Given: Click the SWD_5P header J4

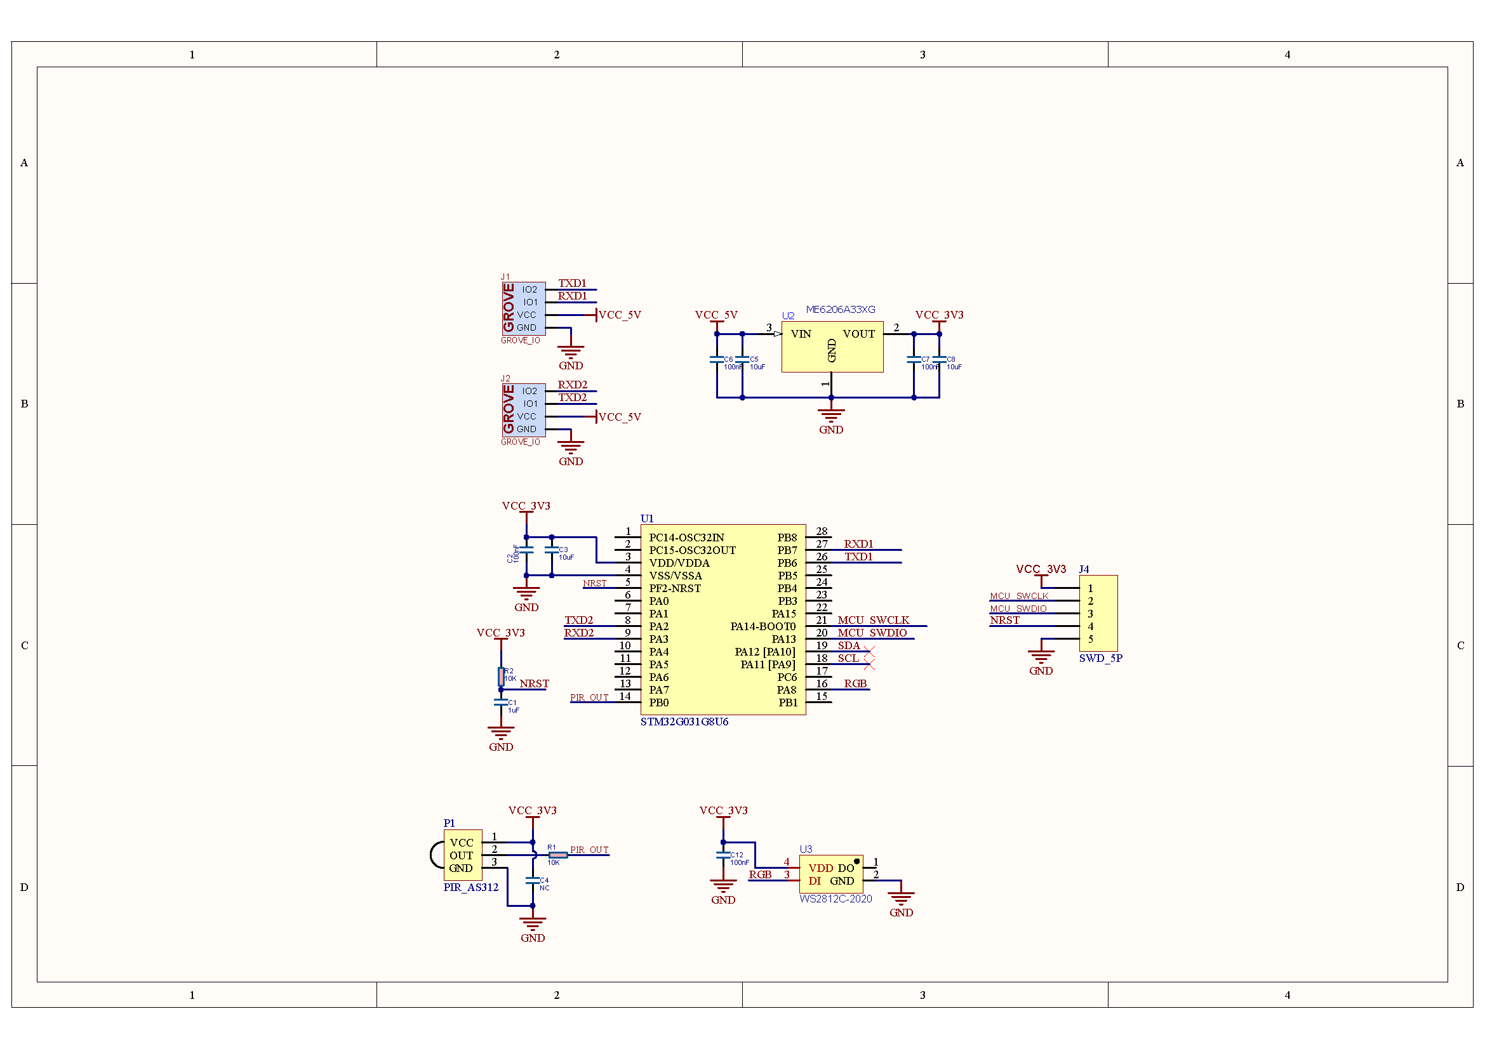Looking at the screenshot, I should [1098, 613].
